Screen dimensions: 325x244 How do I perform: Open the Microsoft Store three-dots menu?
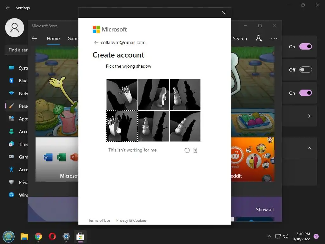point(274,38)
